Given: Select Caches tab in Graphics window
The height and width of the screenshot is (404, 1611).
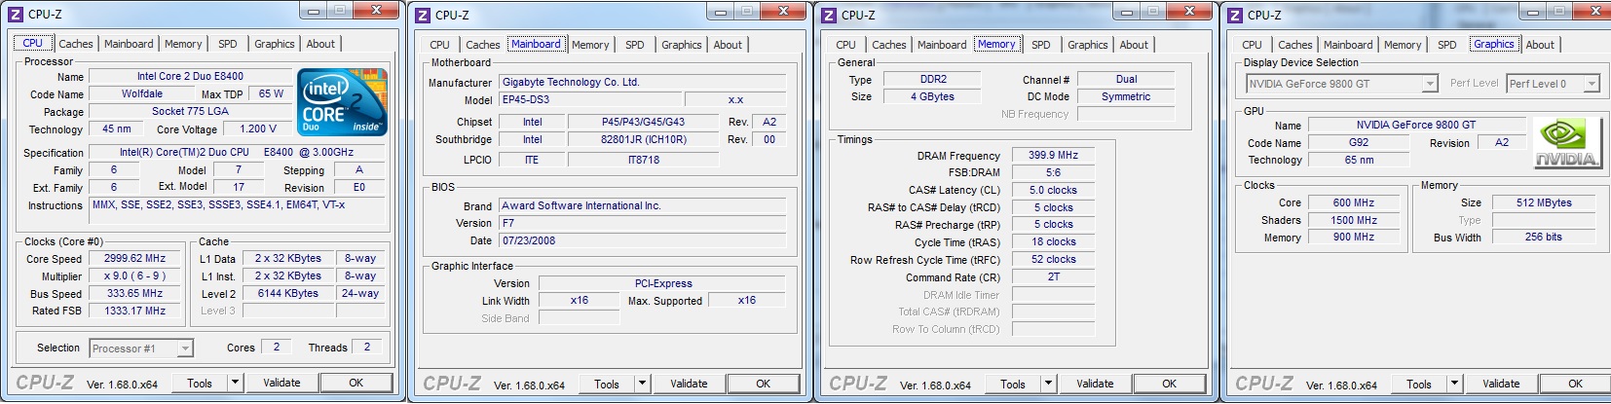Looking at the screenshot, I should point(1295,45).
